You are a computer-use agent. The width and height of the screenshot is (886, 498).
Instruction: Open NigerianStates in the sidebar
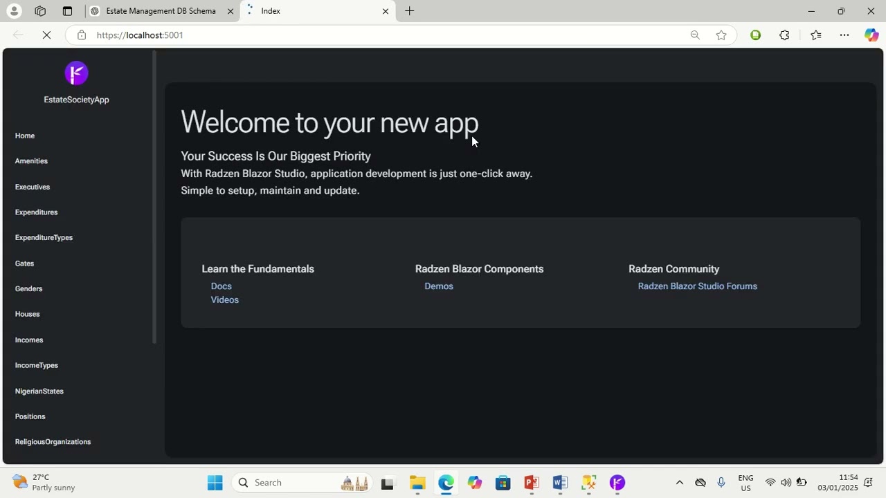click(39, 391)
